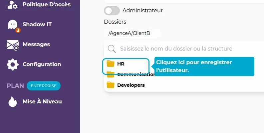Click the Configuration gear icon
The height and width of the screenshot is (133, 264).
(x=13, y=65)
